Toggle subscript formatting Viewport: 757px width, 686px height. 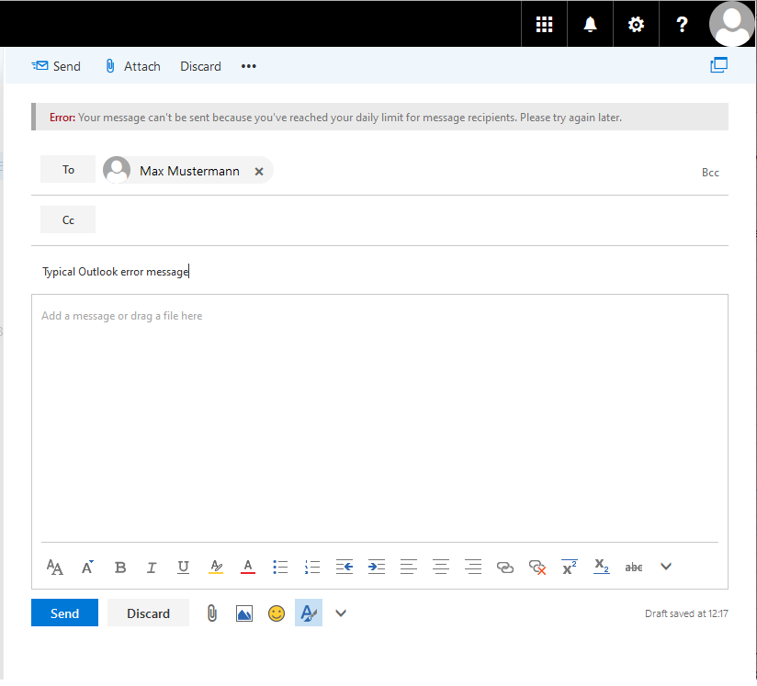(x=601, y=567)
